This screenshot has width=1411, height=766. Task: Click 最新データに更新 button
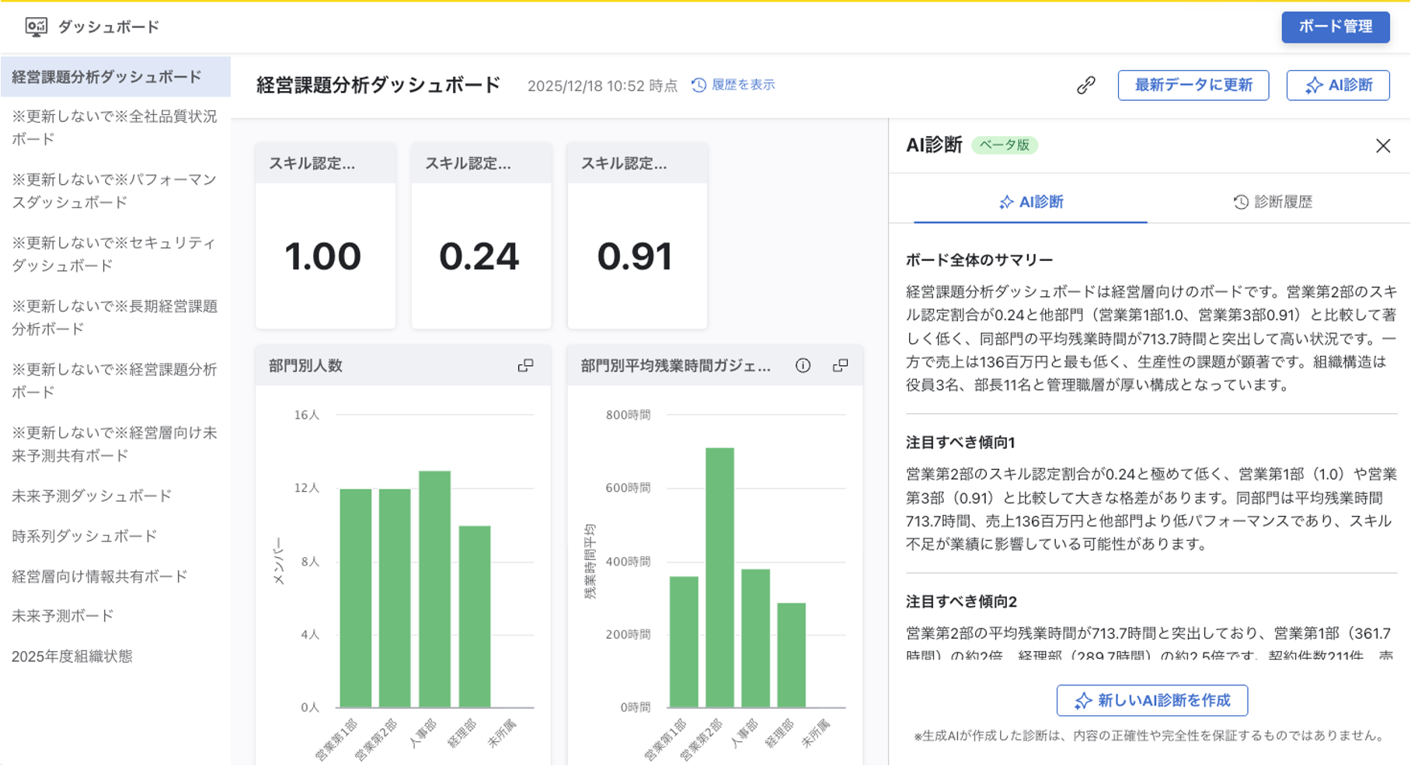(1193, 85)
